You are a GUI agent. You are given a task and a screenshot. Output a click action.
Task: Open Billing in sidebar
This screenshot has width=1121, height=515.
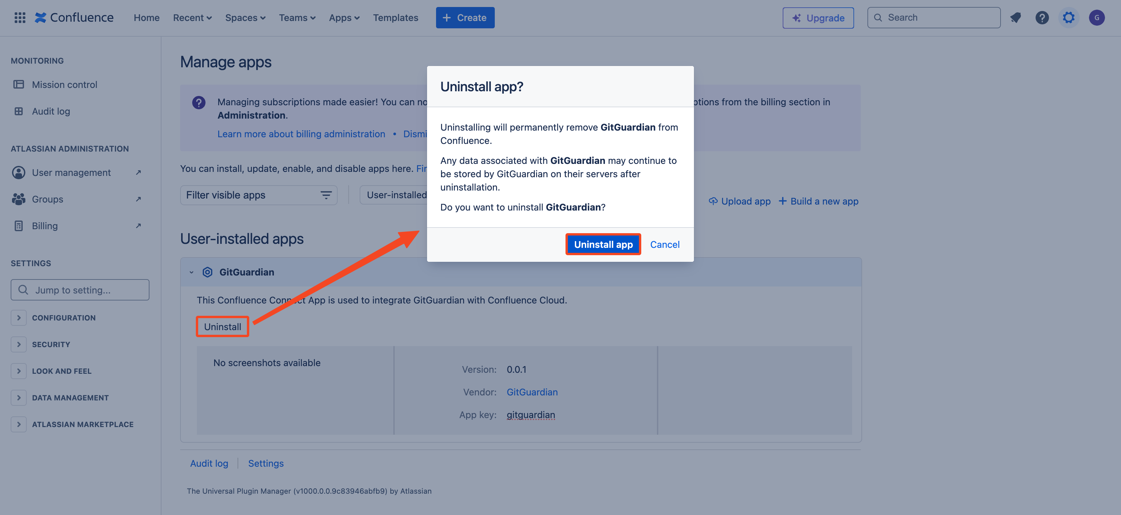(45, 226)
